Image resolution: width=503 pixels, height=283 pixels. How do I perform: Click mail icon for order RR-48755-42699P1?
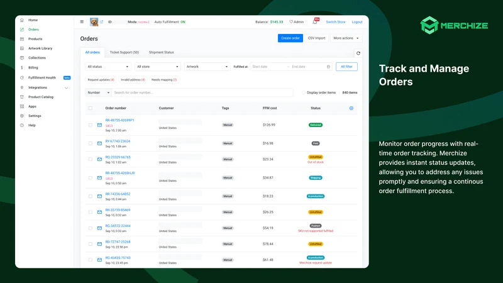(99, 125)
